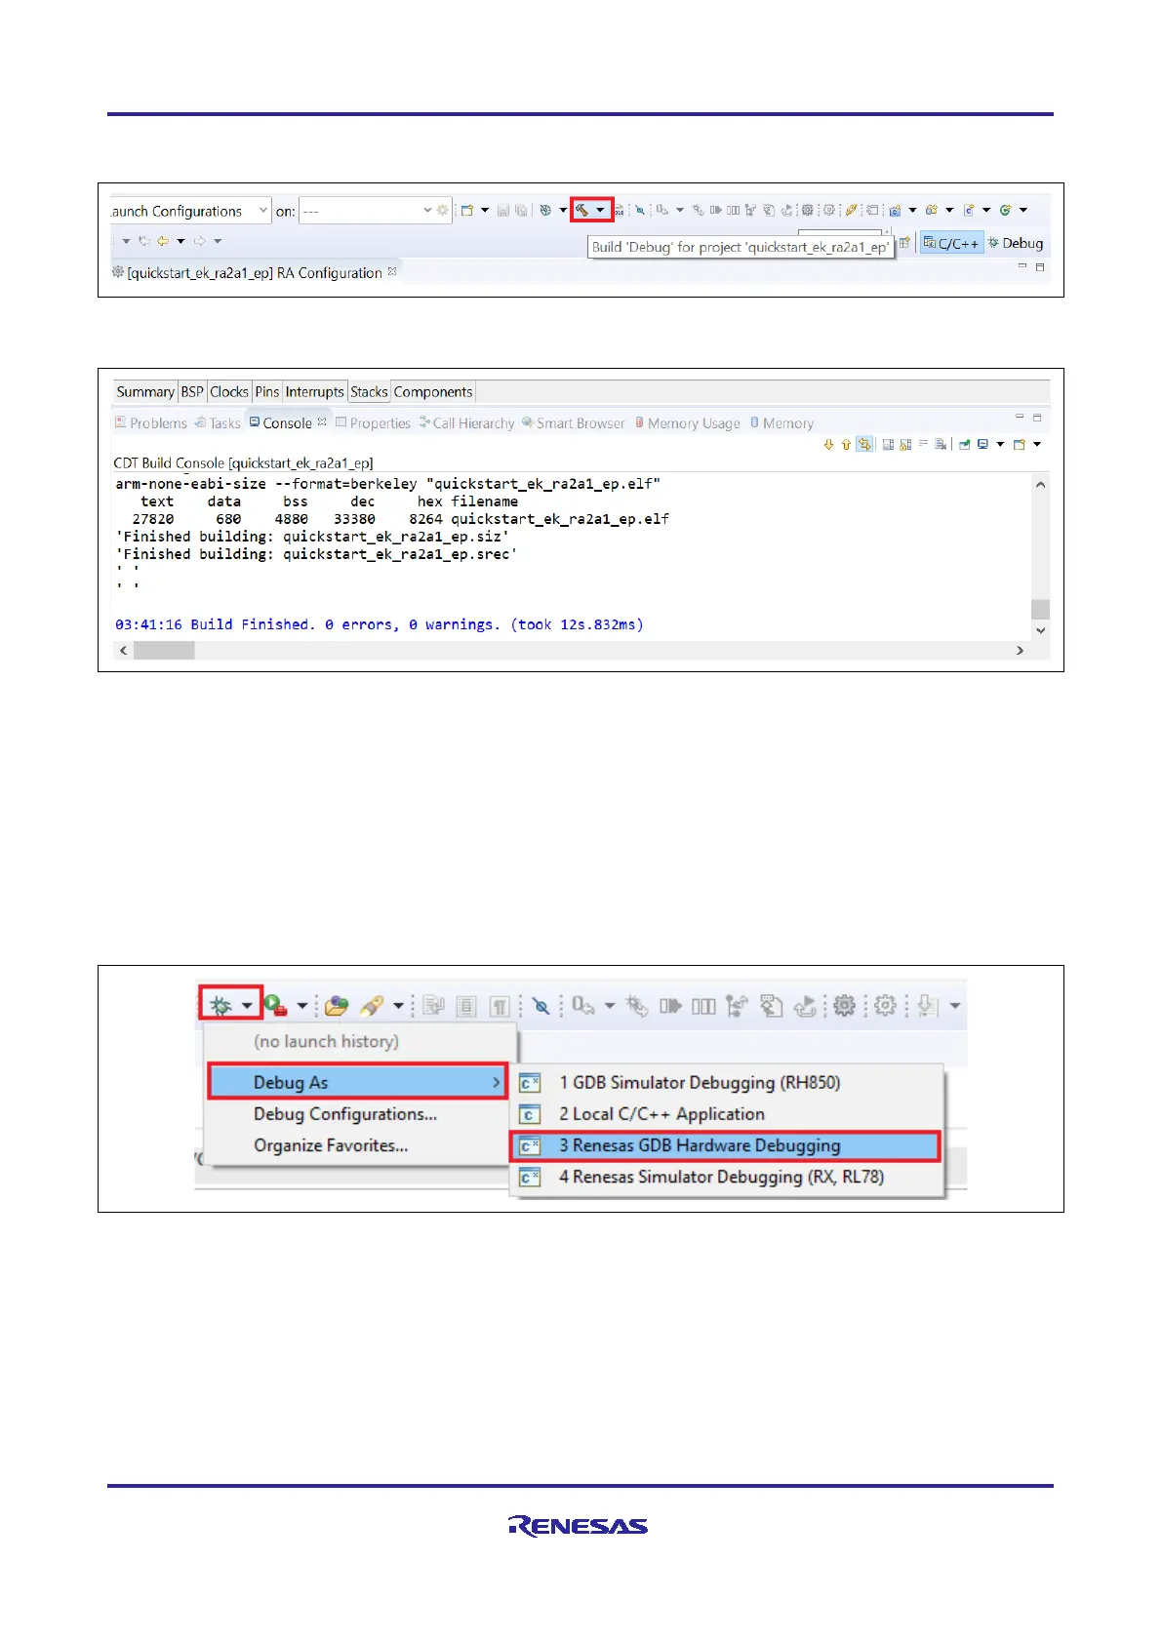Click the console next-error down arrow icon

828,445
